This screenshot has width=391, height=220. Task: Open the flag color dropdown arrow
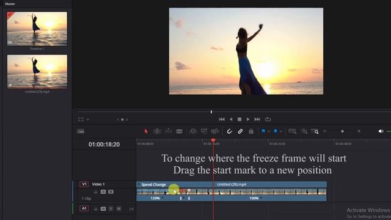pyautogui.click(x=269, y=131)
